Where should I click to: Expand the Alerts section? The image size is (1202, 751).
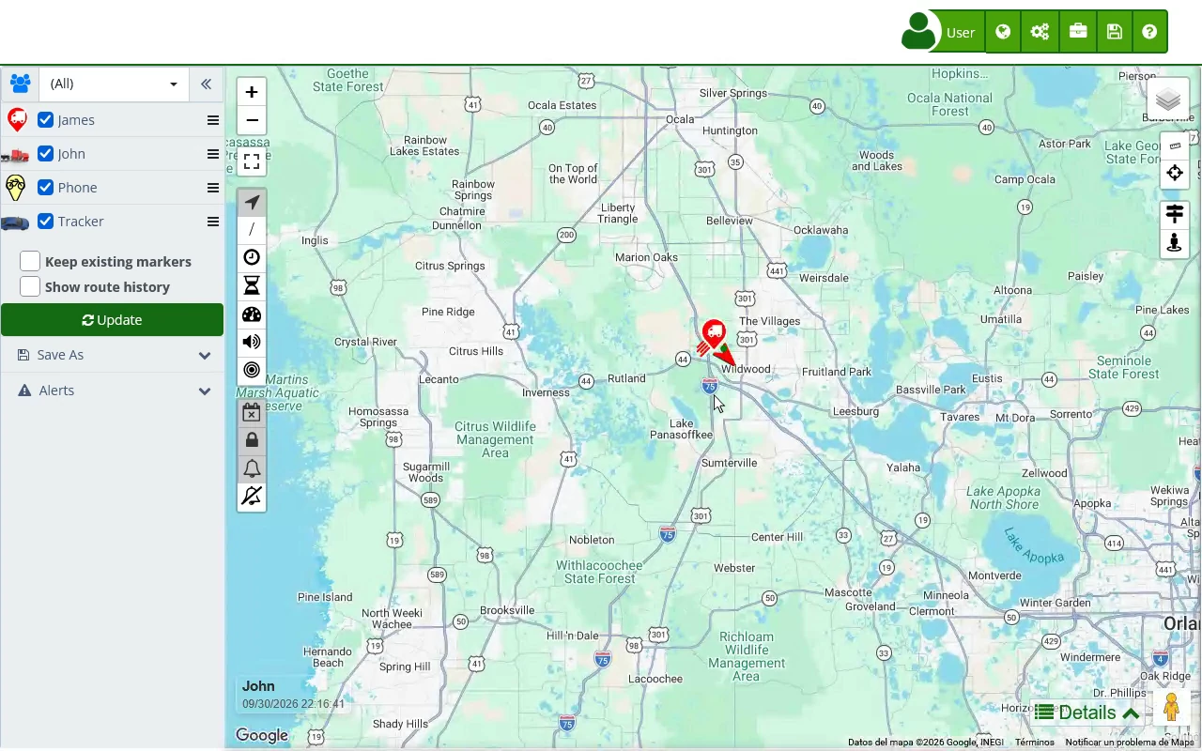point(113,391)
